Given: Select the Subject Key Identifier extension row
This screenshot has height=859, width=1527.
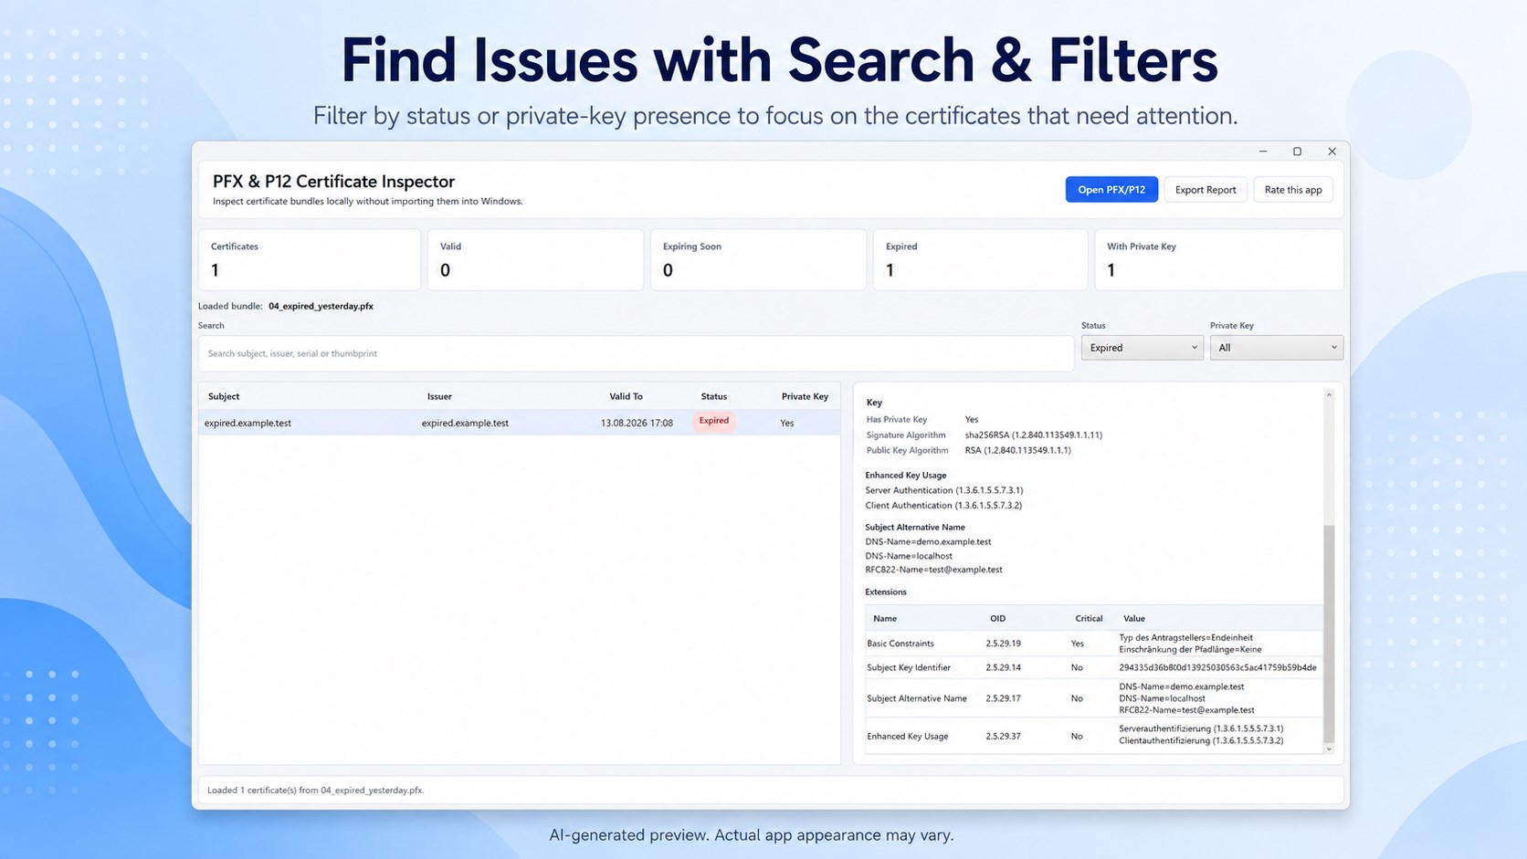Looking at the screenshot, I should 1093,667.
